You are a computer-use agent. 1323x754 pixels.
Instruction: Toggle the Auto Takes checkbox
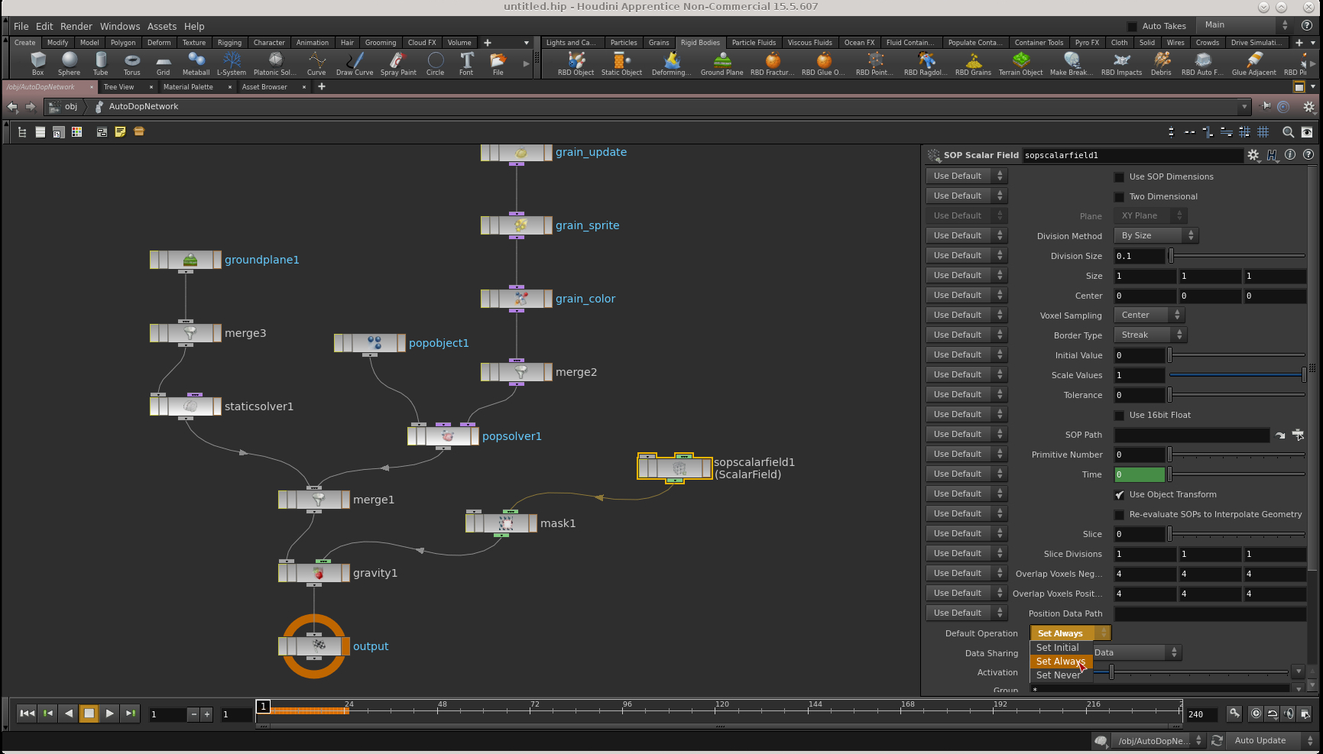pyautogui.click(x=1132, y=26)
